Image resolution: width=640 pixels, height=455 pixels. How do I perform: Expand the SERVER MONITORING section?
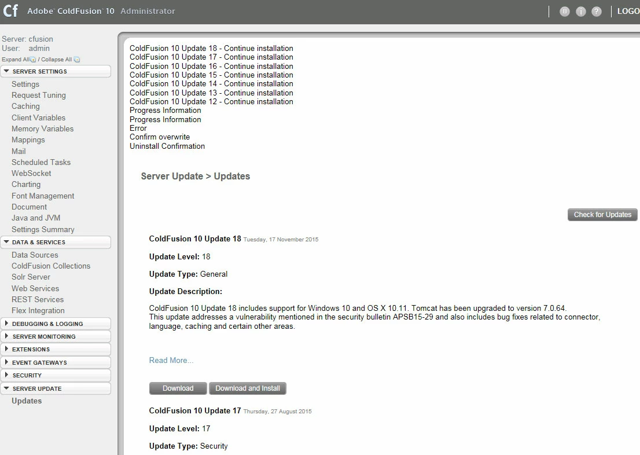pos(56,336)
